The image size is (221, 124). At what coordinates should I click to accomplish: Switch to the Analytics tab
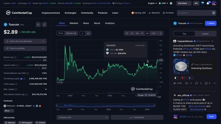pyautogui.click(x=110, y=23)
